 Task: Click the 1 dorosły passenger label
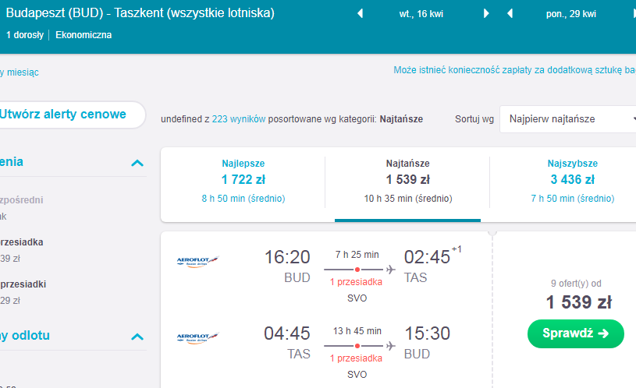coord(25,35)
